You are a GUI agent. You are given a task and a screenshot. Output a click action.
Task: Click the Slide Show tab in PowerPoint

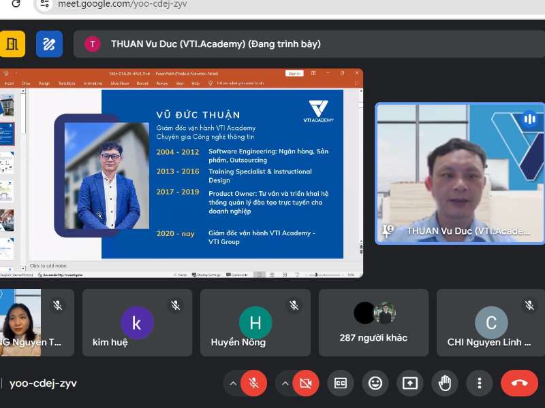click(119, 83)
